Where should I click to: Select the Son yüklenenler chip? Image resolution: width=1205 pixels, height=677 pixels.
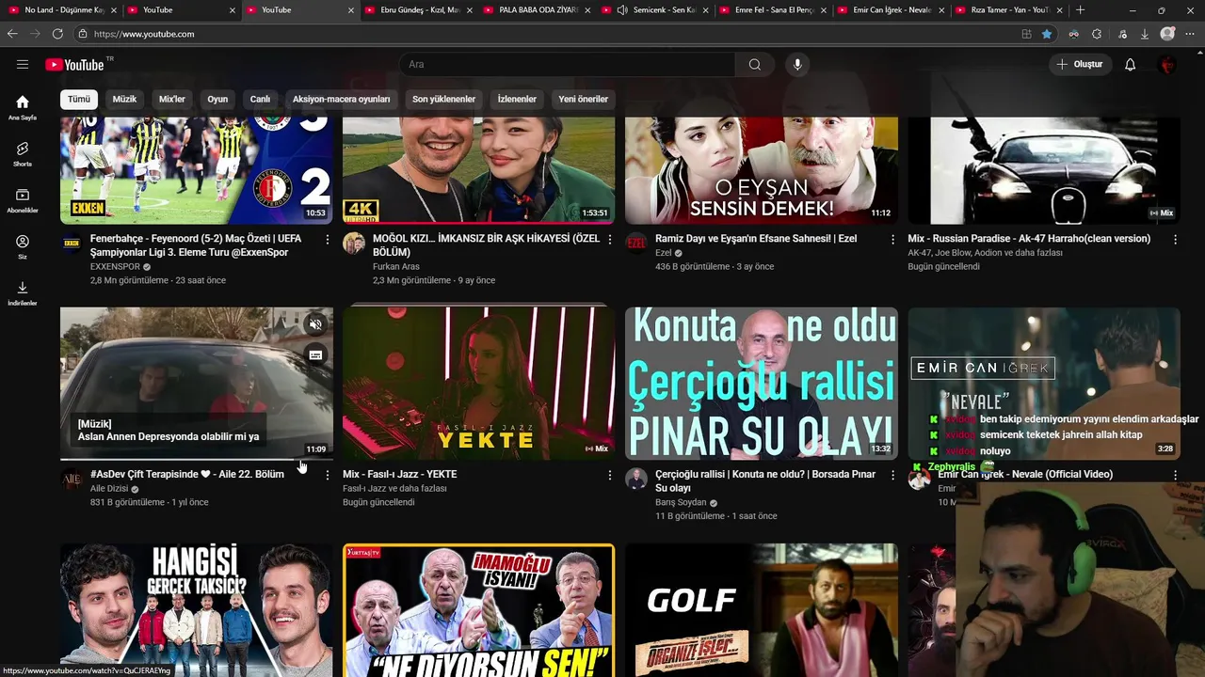pyautogui.click(x=443, y=99)
